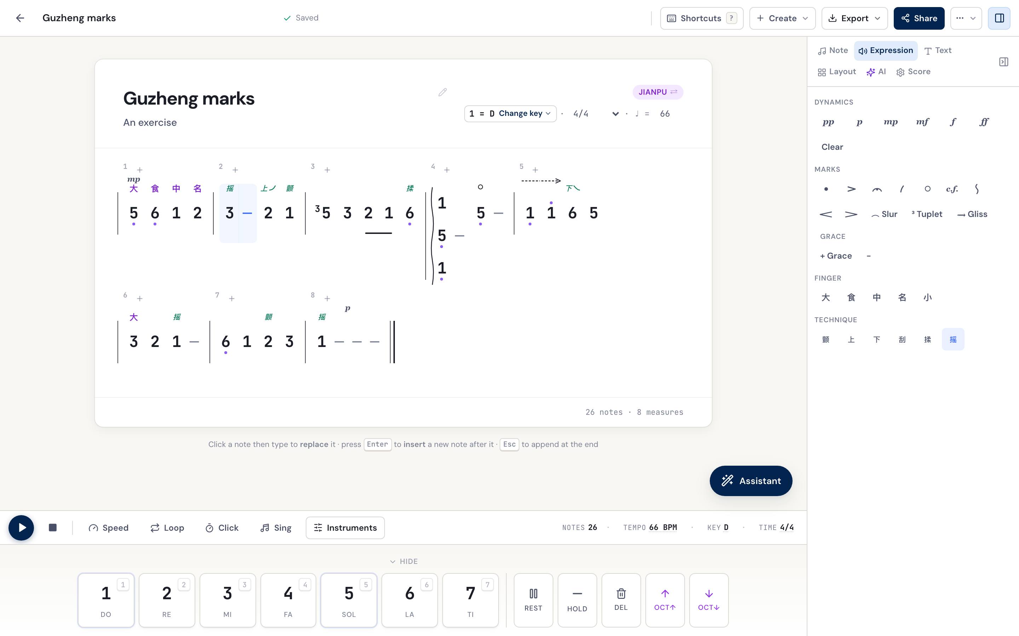Start playback with the play button
Viewport: 1019px width, 636px height.
21,528
